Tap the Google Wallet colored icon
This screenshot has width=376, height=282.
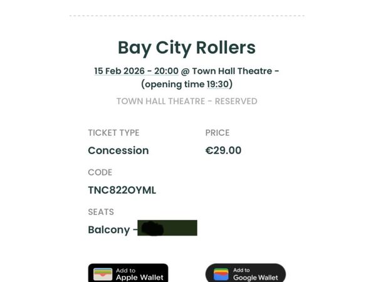pyautogui.click(x=221, y=274)
